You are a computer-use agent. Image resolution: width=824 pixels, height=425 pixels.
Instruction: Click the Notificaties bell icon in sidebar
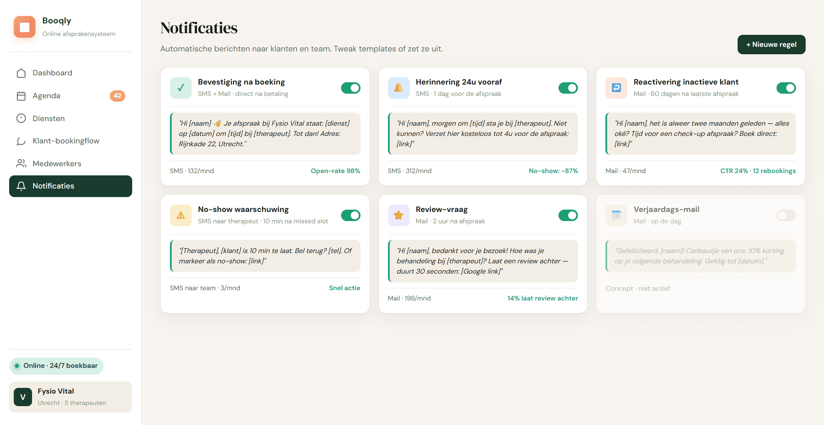(21, 186)
